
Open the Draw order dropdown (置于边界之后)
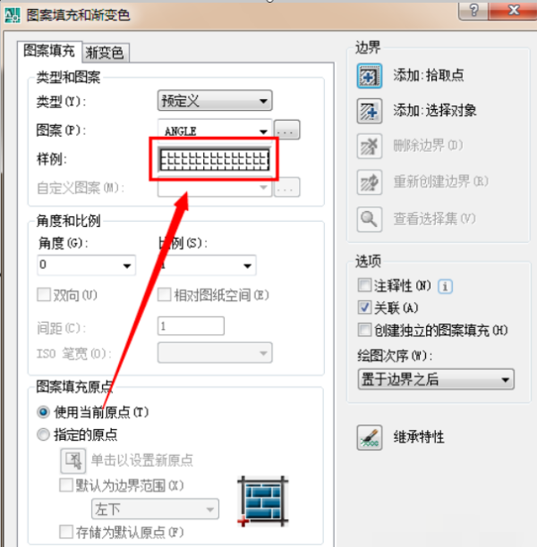pos(436,379)
